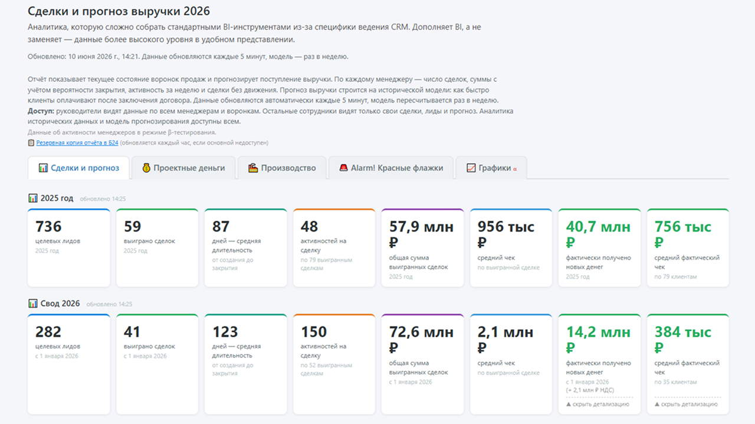Click the β-тестирования notice line

click(x=122, y=132)
